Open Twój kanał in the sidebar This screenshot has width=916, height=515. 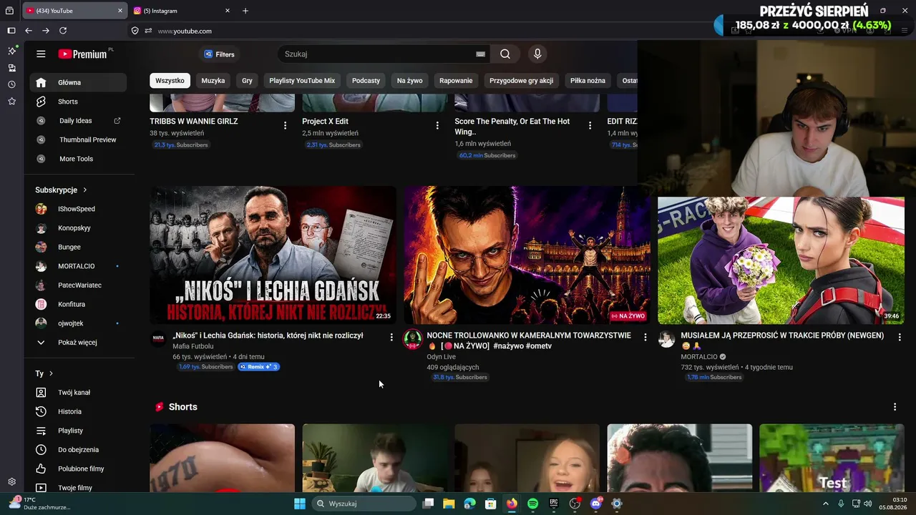pyautogui.click(x=78, y=393)
